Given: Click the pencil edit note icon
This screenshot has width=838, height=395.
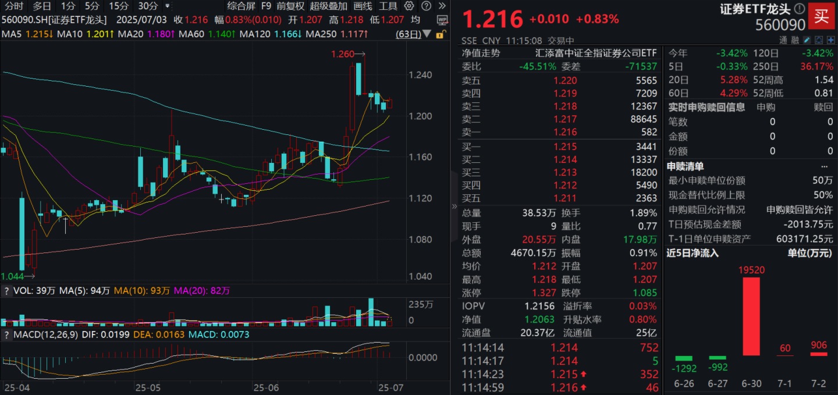Looking at the screenshot, I should [x=806, y=41].
